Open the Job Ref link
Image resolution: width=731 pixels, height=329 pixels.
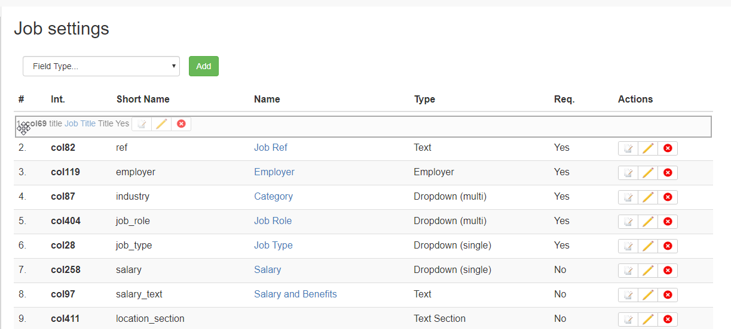click(x=271, y=147)
